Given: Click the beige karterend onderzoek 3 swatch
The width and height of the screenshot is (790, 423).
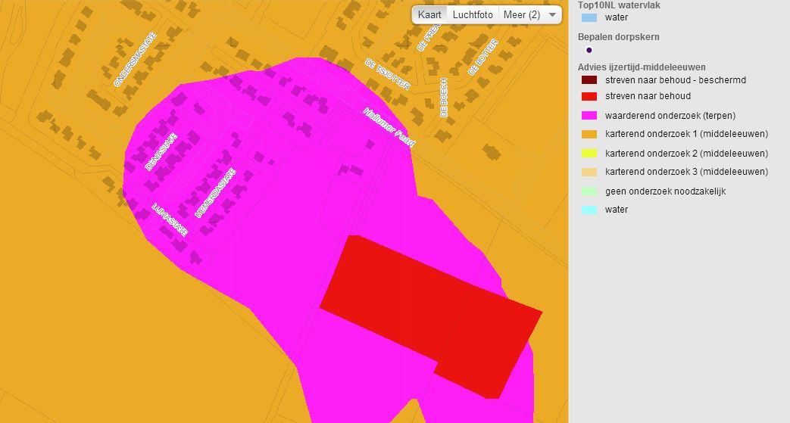Looking at the screenshot, I should coord(589,172).
